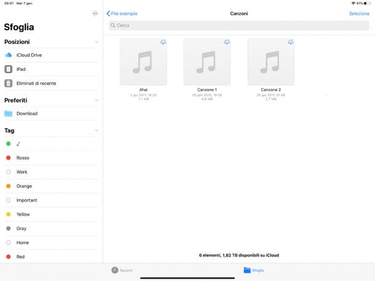The height and width of the screenshot is (281, 375).
Task: Click the Canzone 1 file name
Action: pos(207,90)
